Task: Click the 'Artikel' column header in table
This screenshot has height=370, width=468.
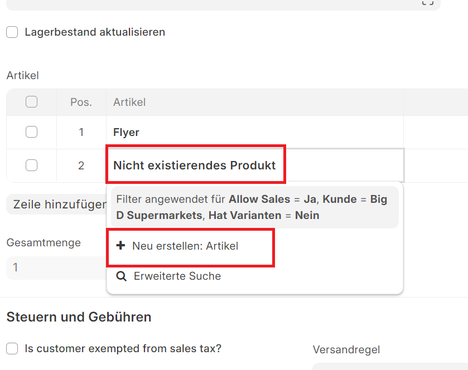Action: click(x=129, y=102)
